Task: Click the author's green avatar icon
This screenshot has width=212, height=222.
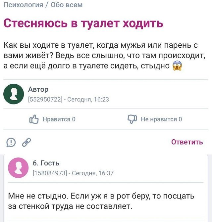Action: tap(14, 94)
